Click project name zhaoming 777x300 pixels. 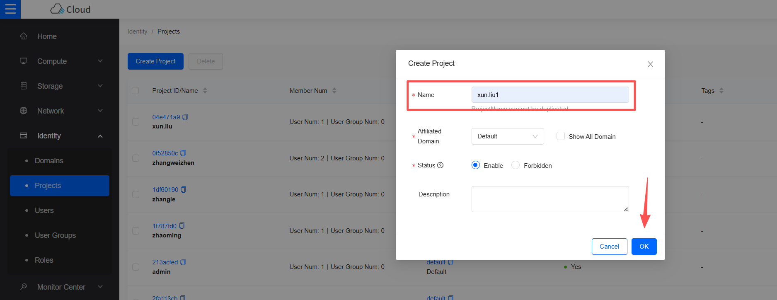click(167, 235)
